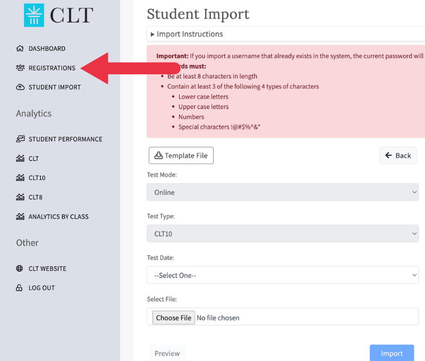Click the CLT Website globe icon
The height and width of the screenshot is (361, 425).
[20, 269]
